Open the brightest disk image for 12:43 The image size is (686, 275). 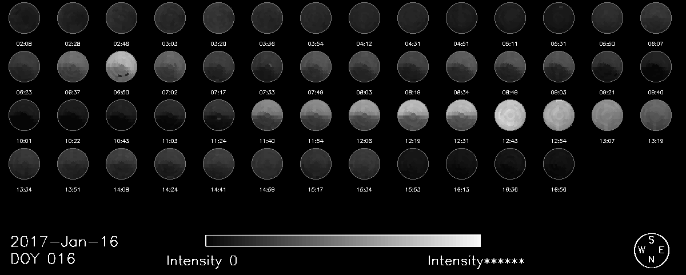pos(510,115)
